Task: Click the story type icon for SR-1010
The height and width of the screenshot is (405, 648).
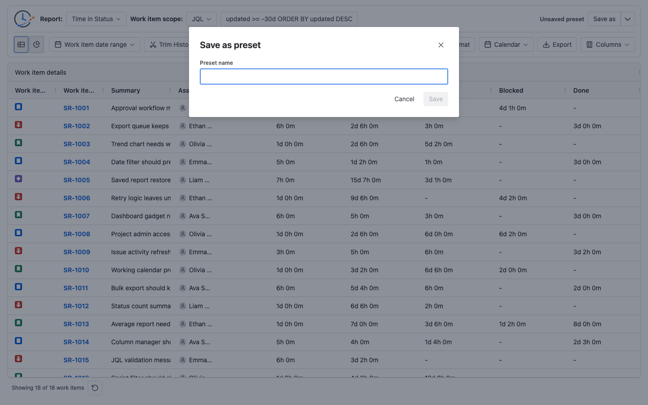Action: point(18,269)
